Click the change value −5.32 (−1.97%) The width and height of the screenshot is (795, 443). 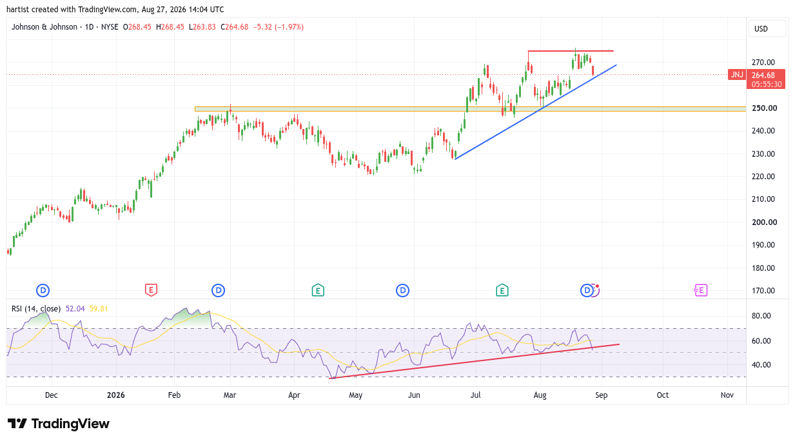tap(279, 27)
